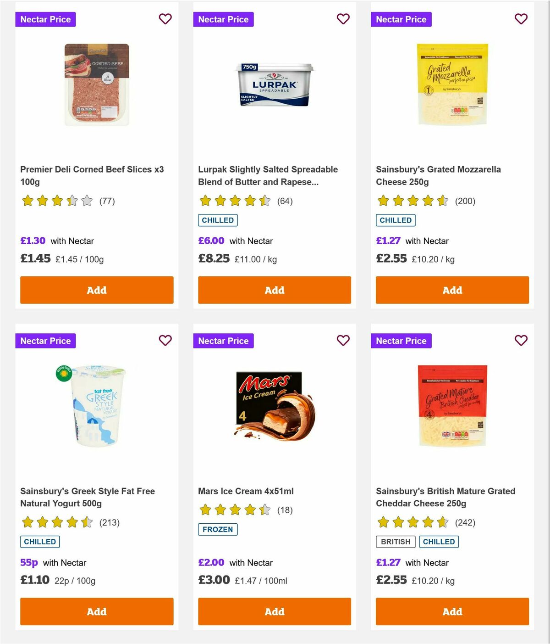This screenshot has height=644, width=550.
Task: Click the star rating for Mars Ice Cream
Action: (x=235, y=510)
